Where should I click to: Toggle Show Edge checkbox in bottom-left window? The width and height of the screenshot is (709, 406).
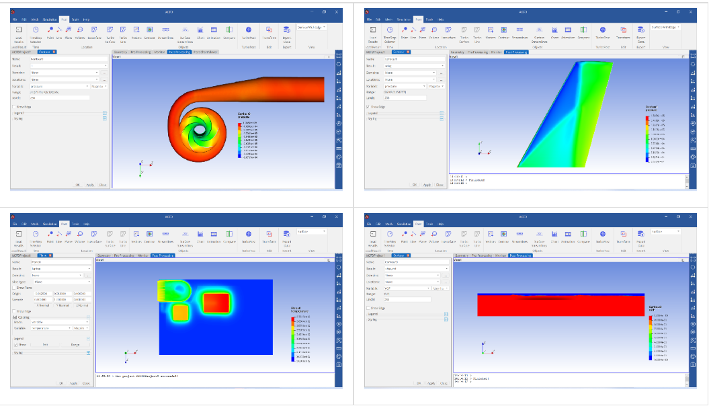(14, 311)
